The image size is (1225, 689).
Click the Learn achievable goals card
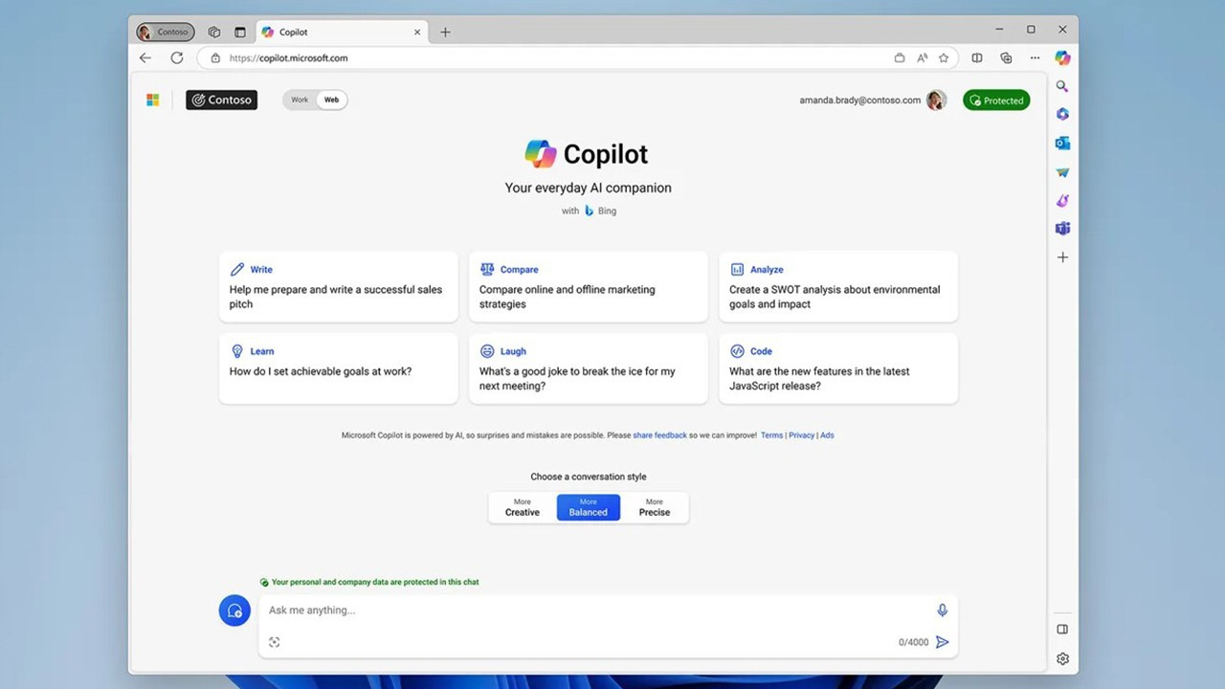click(x=339, y=368)
